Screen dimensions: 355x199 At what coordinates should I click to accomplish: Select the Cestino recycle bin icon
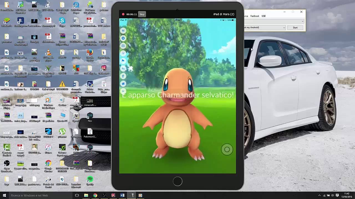pos(62,102)
